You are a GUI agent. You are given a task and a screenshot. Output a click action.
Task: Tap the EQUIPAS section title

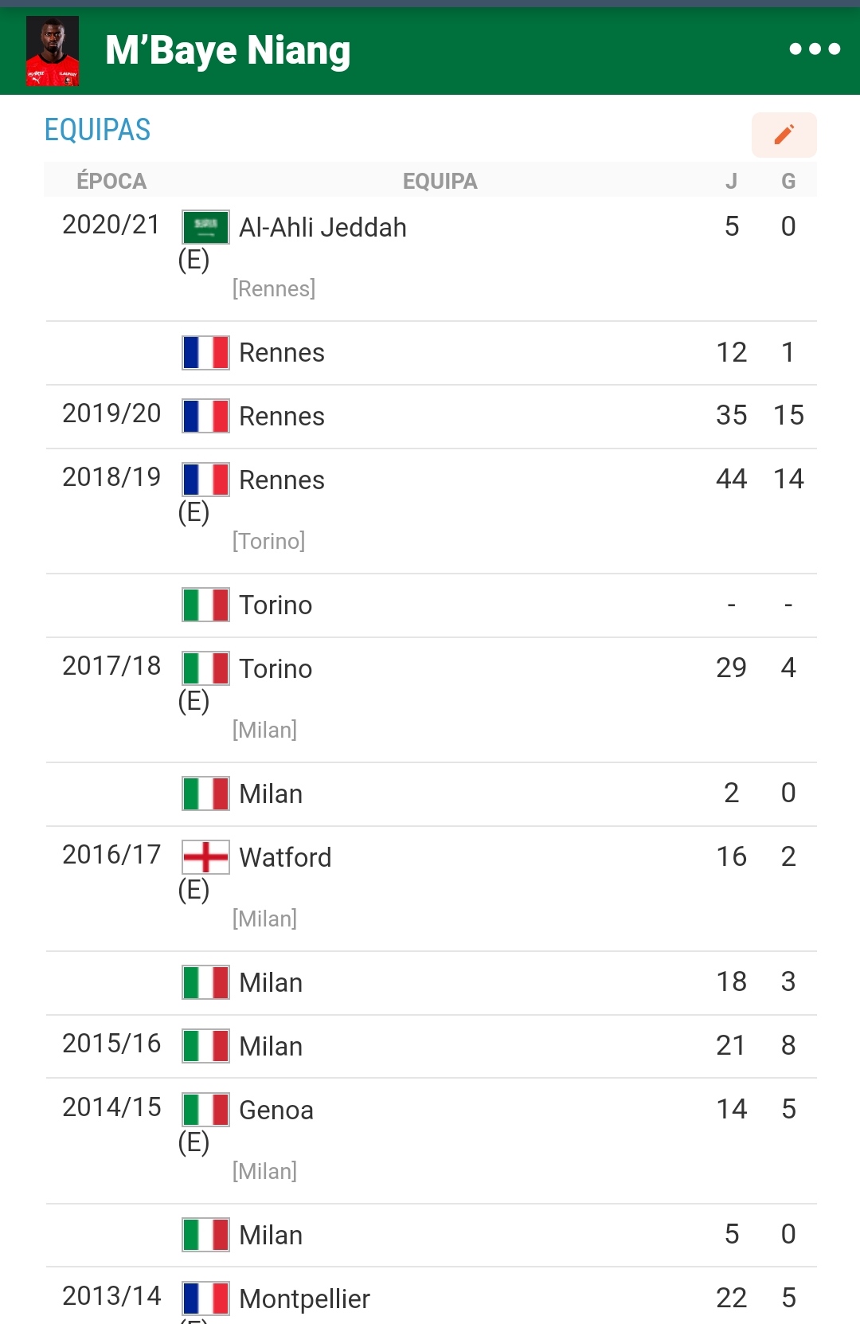pyautogui.click(x=97, y=130)
